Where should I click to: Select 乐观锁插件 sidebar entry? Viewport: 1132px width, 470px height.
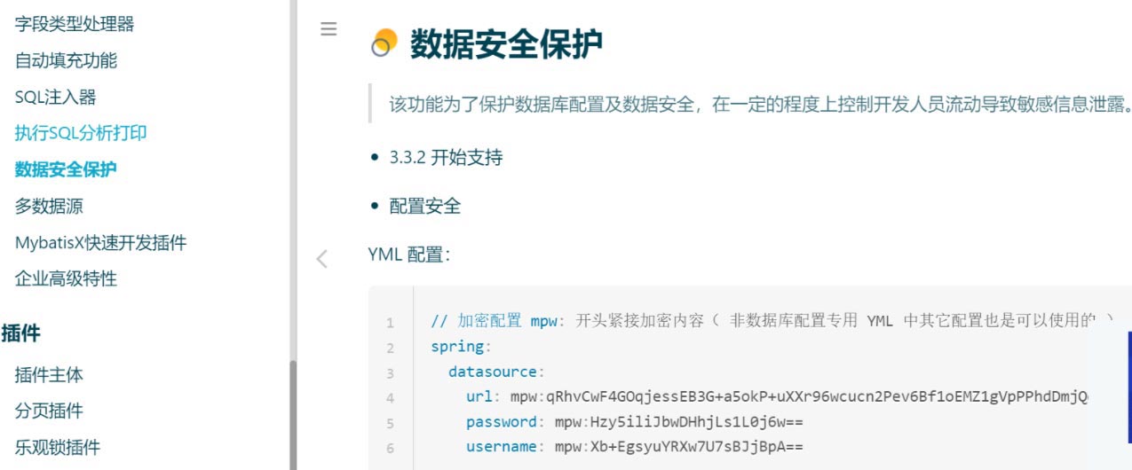58,447
